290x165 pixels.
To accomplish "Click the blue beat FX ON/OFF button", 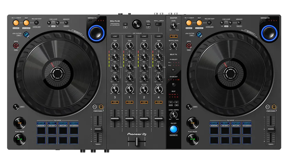I will [x=173, y=129].
